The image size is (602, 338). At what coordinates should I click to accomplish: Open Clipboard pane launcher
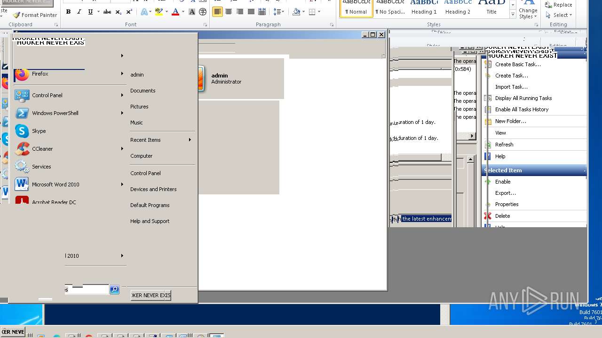(56, 24)
